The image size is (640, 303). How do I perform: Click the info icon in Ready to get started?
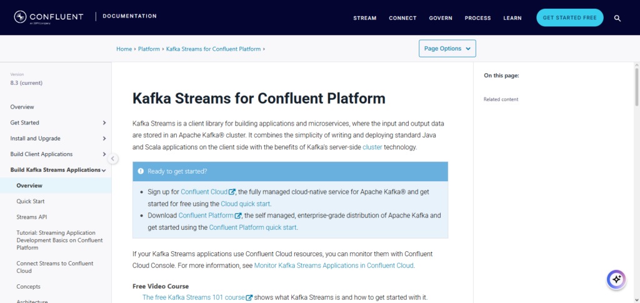tap(141, 171)
